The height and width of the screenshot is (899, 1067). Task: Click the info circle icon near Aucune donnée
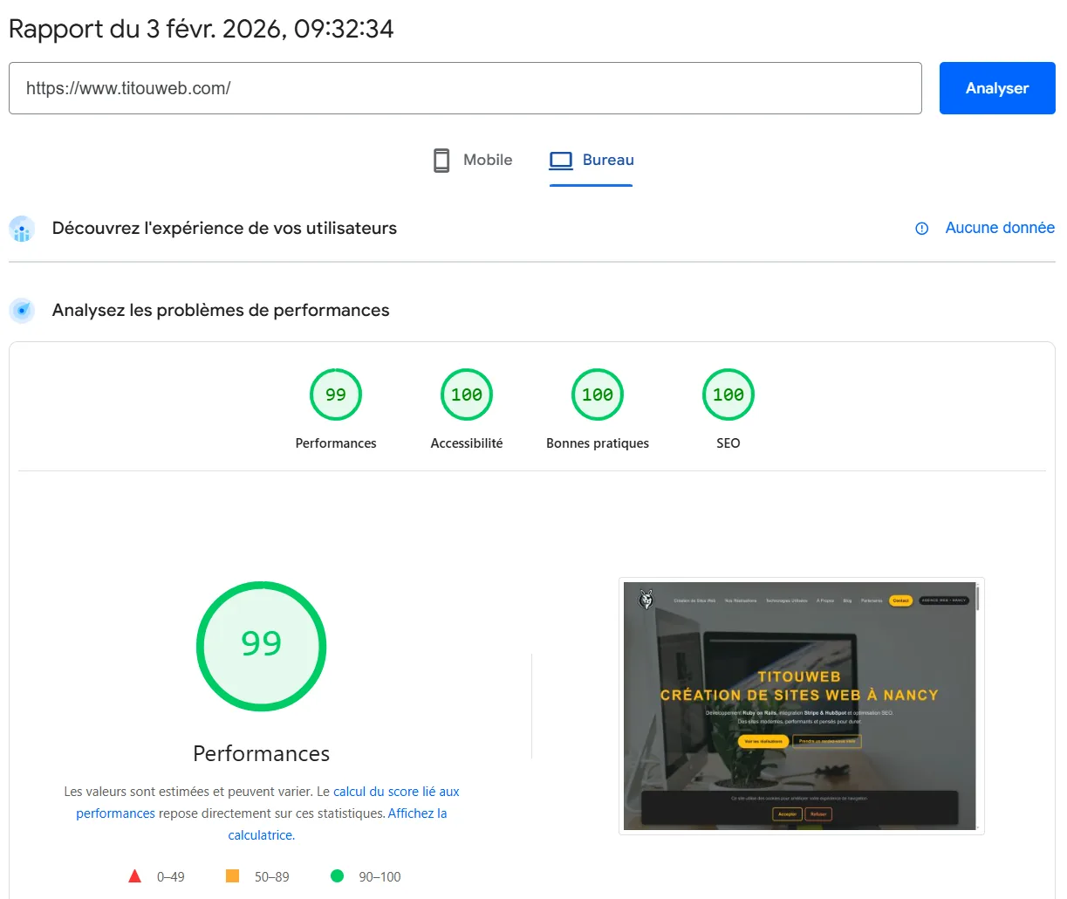coord(921,229)
